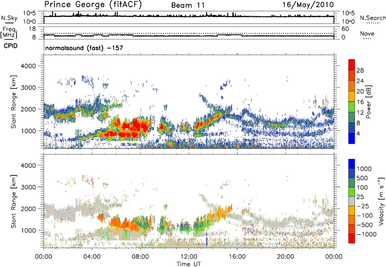This screenshot has width=386, height=267.
Task: Click the '60' Nave axis tick
Action: pos(345,29)
